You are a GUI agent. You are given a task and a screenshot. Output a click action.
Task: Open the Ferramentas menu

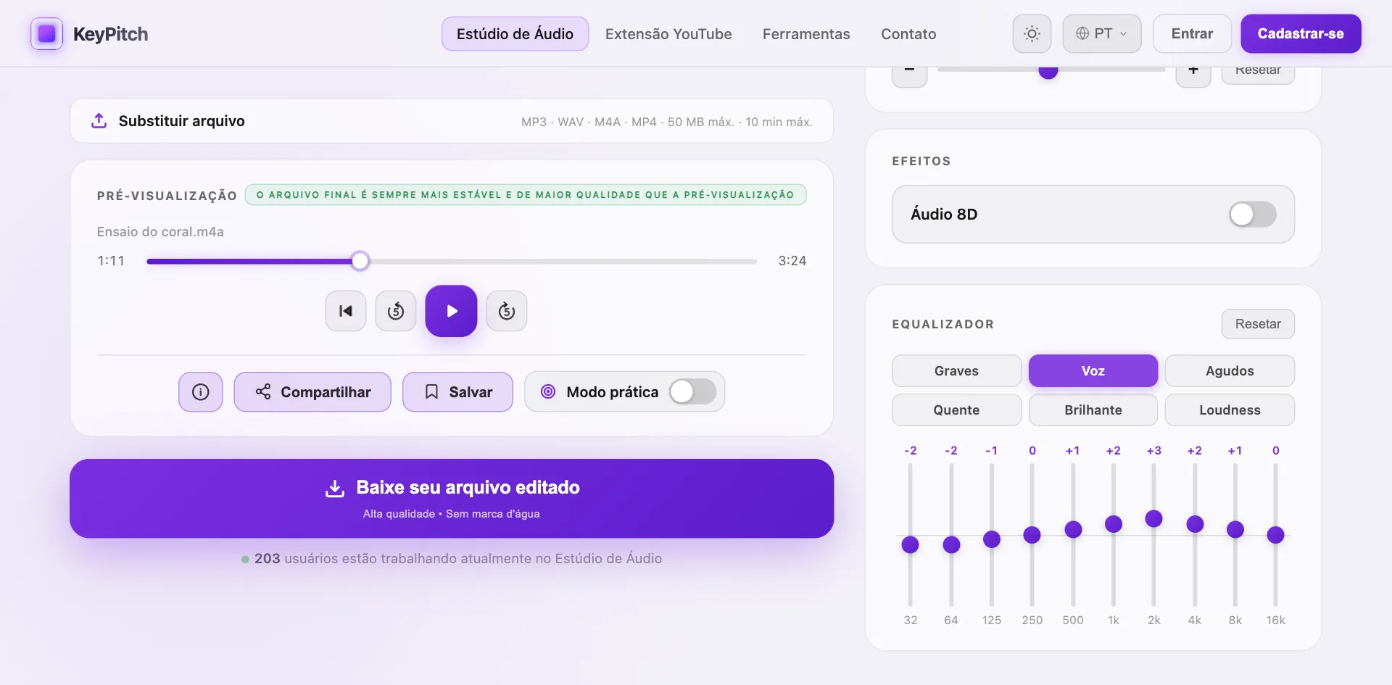click(806, 34)
